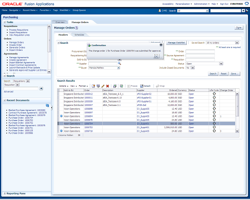Open the table Actions menu
The width and height of the screenshot is (250, 200).
[x=64, y=86]
